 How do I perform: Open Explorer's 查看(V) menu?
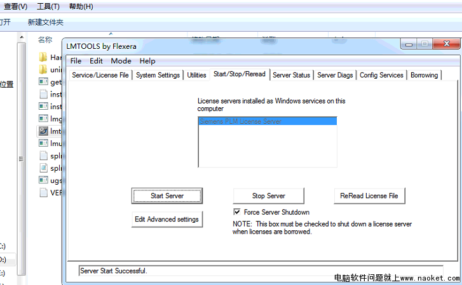pos(15,6)
